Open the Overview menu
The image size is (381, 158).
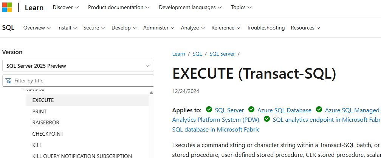[37, 28]
